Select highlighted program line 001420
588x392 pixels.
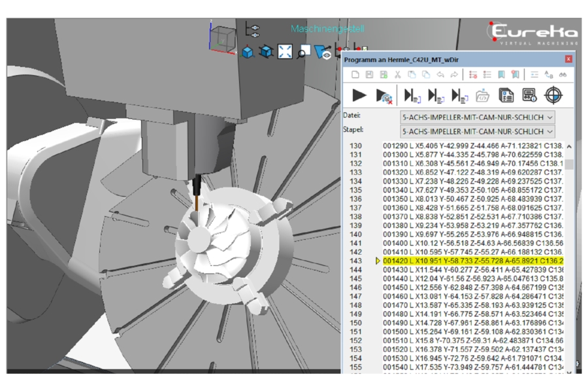click(470, 261)
